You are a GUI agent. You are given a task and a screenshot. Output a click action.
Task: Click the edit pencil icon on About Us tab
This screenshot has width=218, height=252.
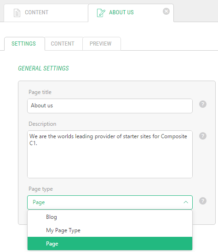101,13
